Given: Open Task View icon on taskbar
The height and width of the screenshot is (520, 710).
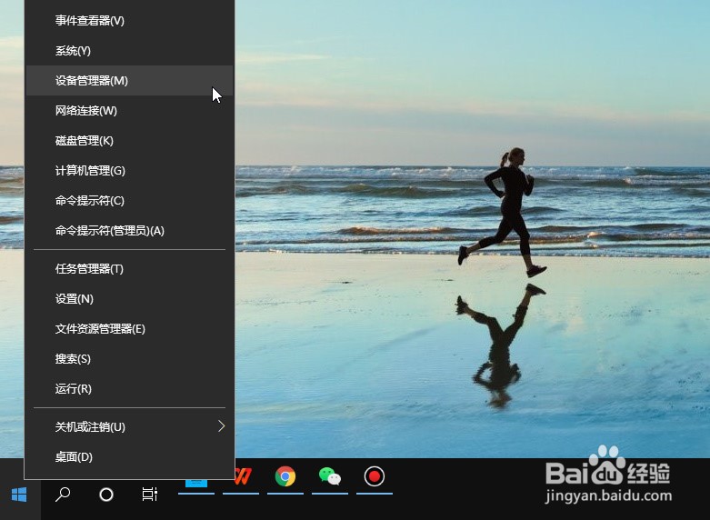Looking at the screenshot, I should click(x=150, y=495).
